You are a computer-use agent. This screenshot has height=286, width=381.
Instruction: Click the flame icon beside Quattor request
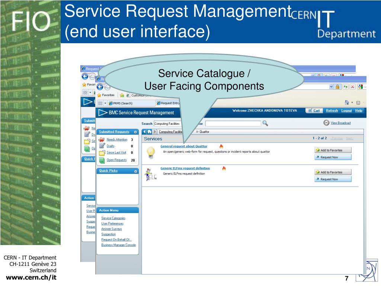point(221,146)
